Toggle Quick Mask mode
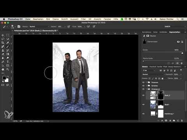The width and height of the screenshot is (187, 140). tap(3, 85)
